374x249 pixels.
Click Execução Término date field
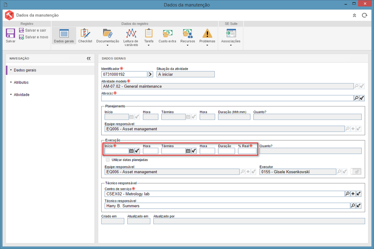pos(173,151)
